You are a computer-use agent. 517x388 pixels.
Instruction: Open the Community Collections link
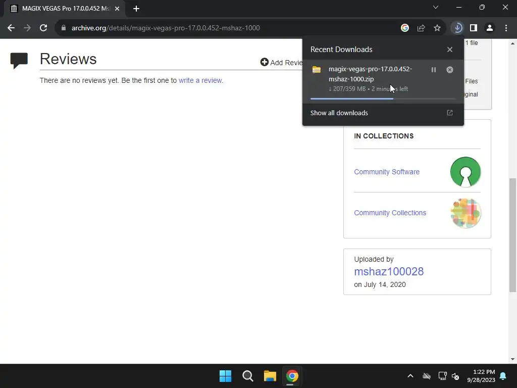390,213
